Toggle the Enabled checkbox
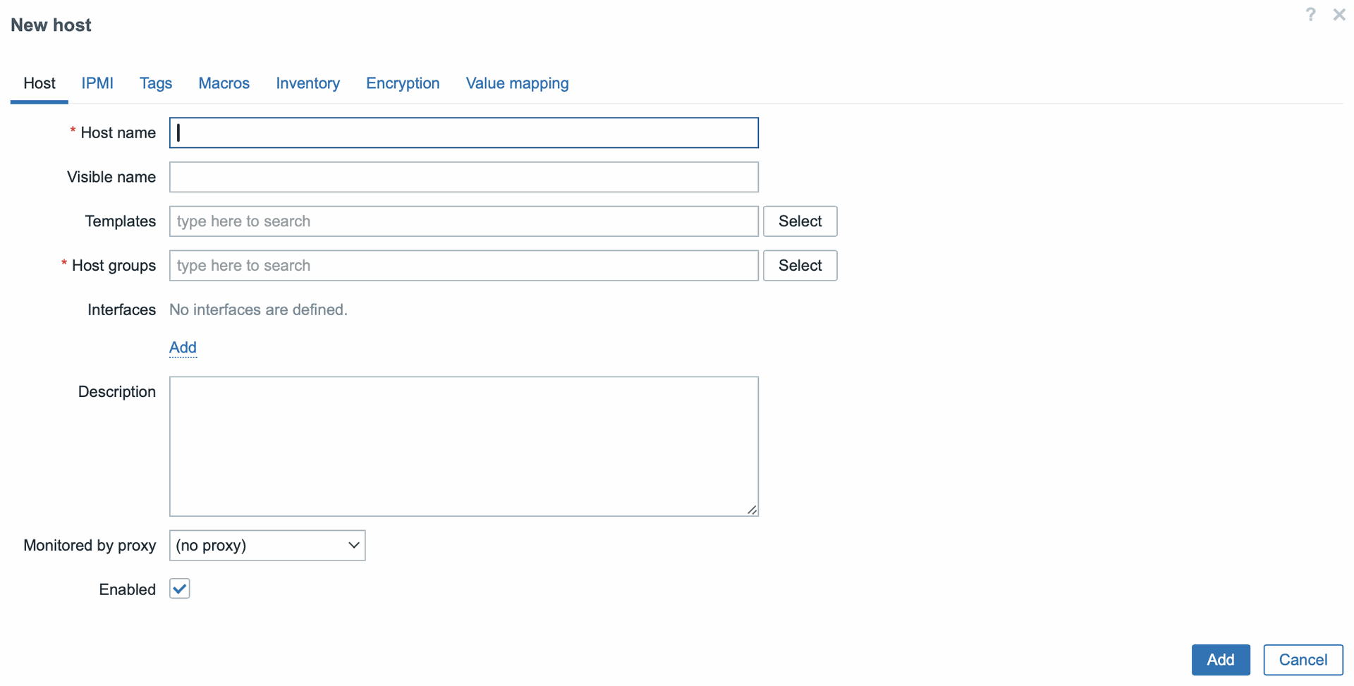This screenshot has height=686, width=1354. (x=180, y=589)
